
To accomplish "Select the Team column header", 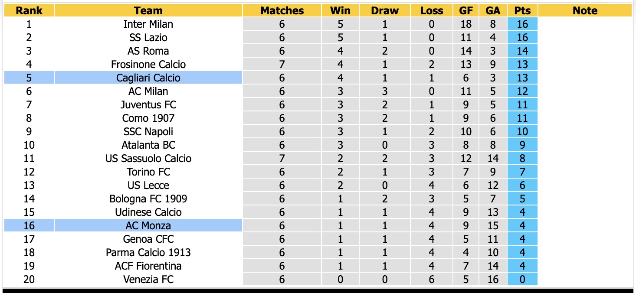I will [x=148, y=10].
